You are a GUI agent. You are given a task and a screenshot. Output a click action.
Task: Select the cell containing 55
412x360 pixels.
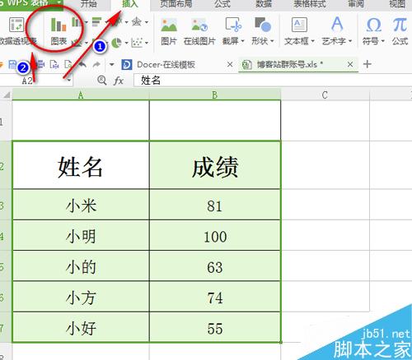coord(215,327)
